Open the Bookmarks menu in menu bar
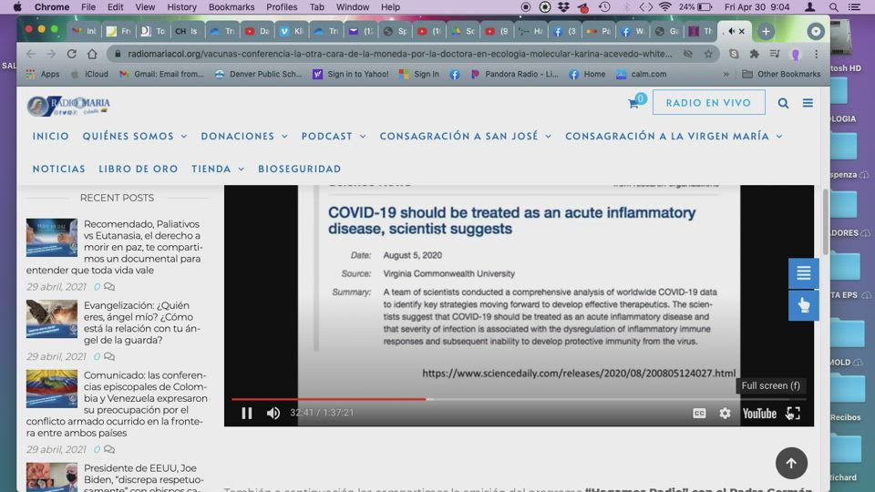 [232, 7]
